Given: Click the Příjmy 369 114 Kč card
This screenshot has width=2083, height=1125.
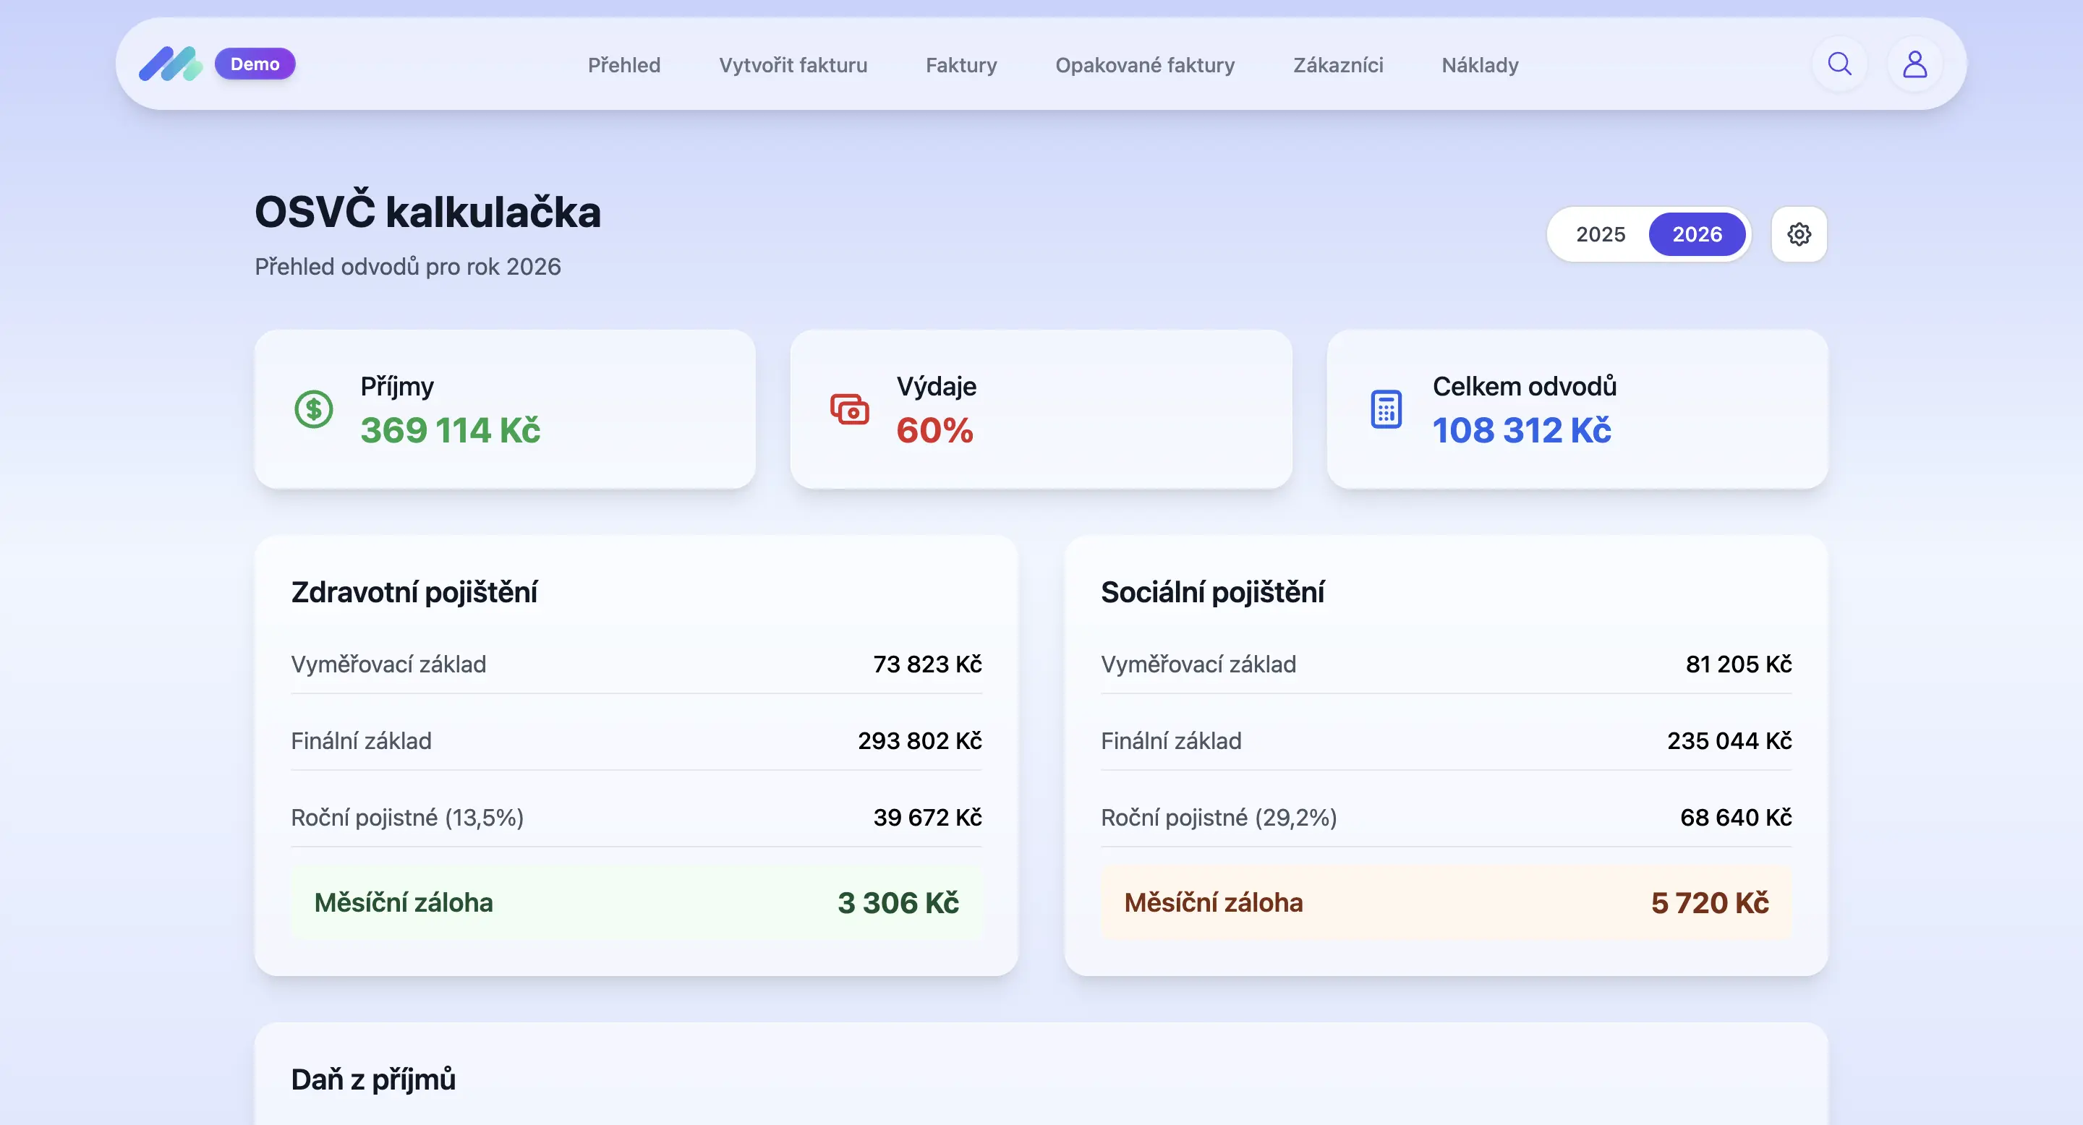Looking at the screenshot, I should 505,409.
